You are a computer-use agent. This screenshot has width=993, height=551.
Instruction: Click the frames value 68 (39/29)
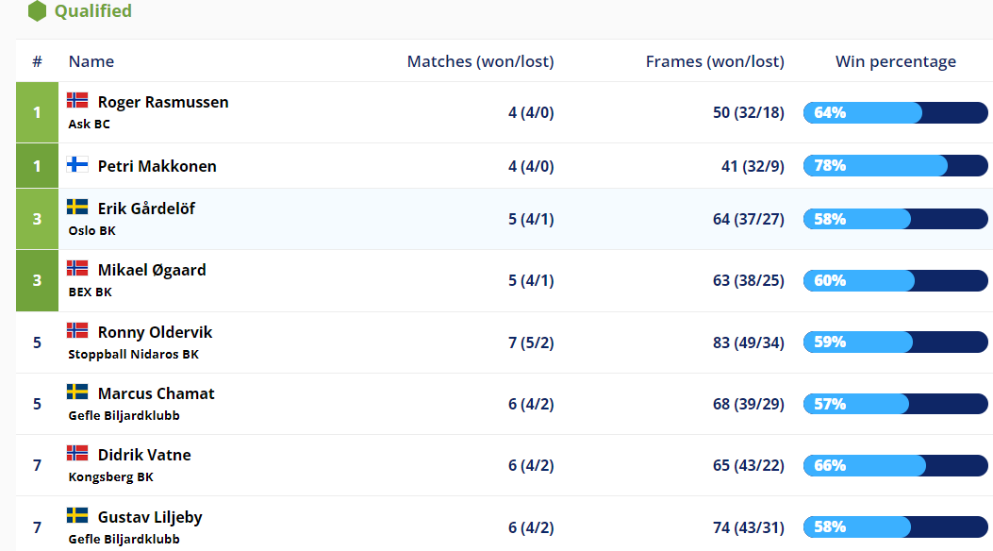749,404
